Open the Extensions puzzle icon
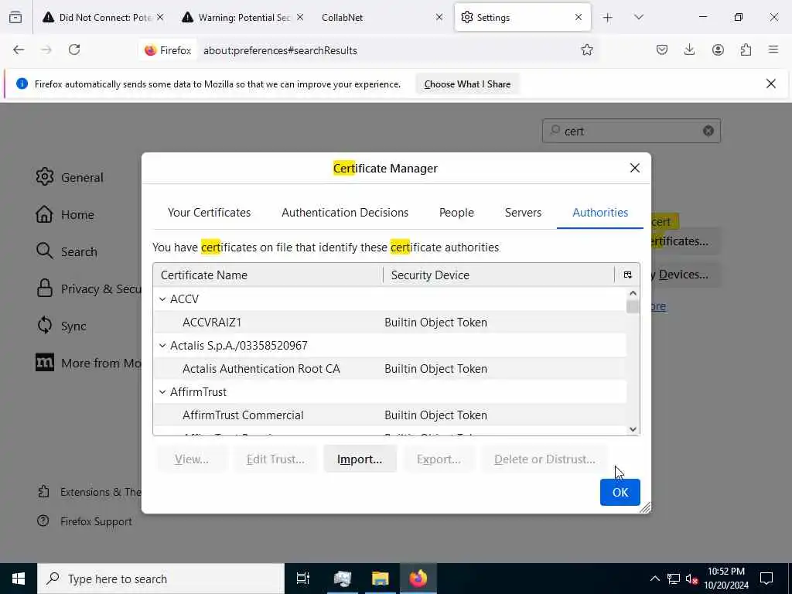The height and width of the screenshot is (594, 792). click(x=746, y=50)
